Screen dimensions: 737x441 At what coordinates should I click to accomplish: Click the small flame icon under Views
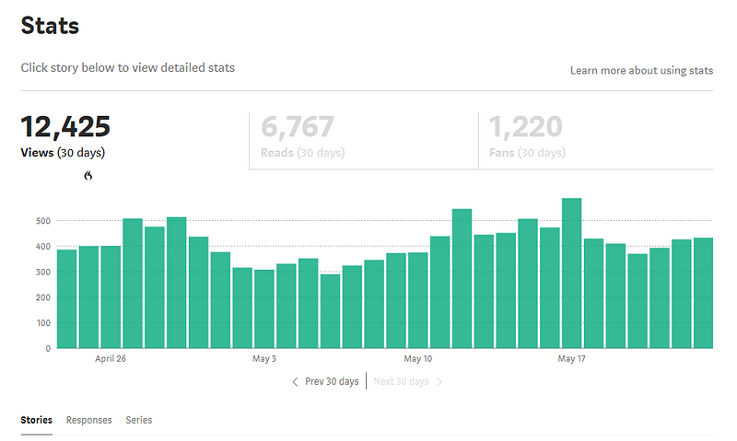[88, 176]
